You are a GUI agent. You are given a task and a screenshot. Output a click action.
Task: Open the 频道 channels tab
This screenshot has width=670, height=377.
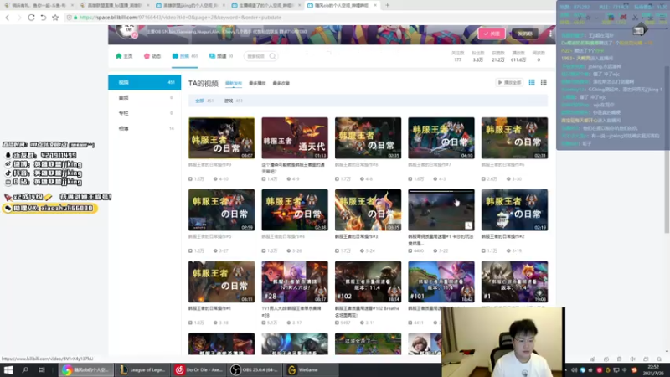click(x=221, y=56)
